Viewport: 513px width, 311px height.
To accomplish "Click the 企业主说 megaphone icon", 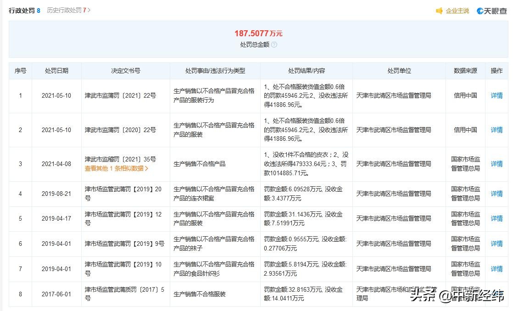I will 439,11.
